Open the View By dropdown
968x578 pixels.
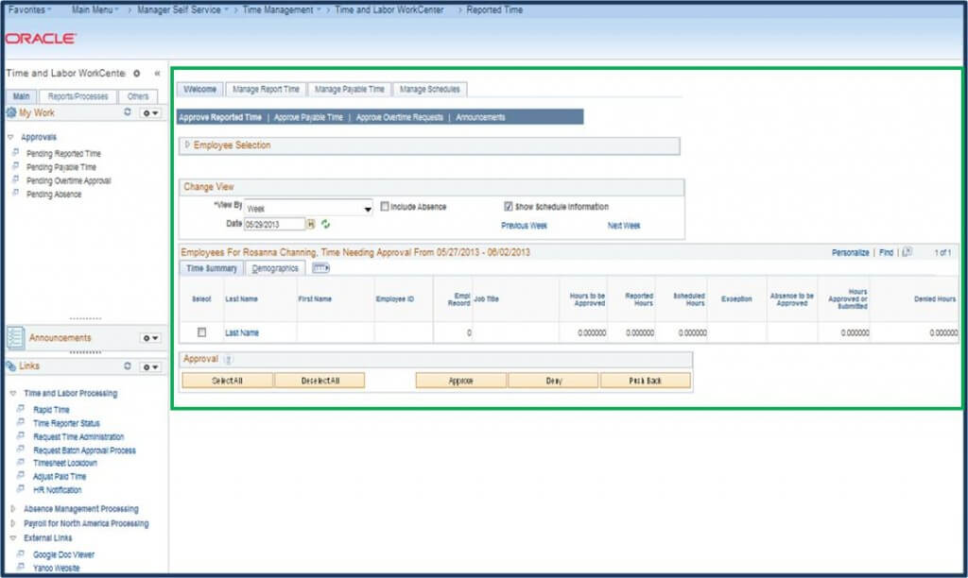point(308,209)
